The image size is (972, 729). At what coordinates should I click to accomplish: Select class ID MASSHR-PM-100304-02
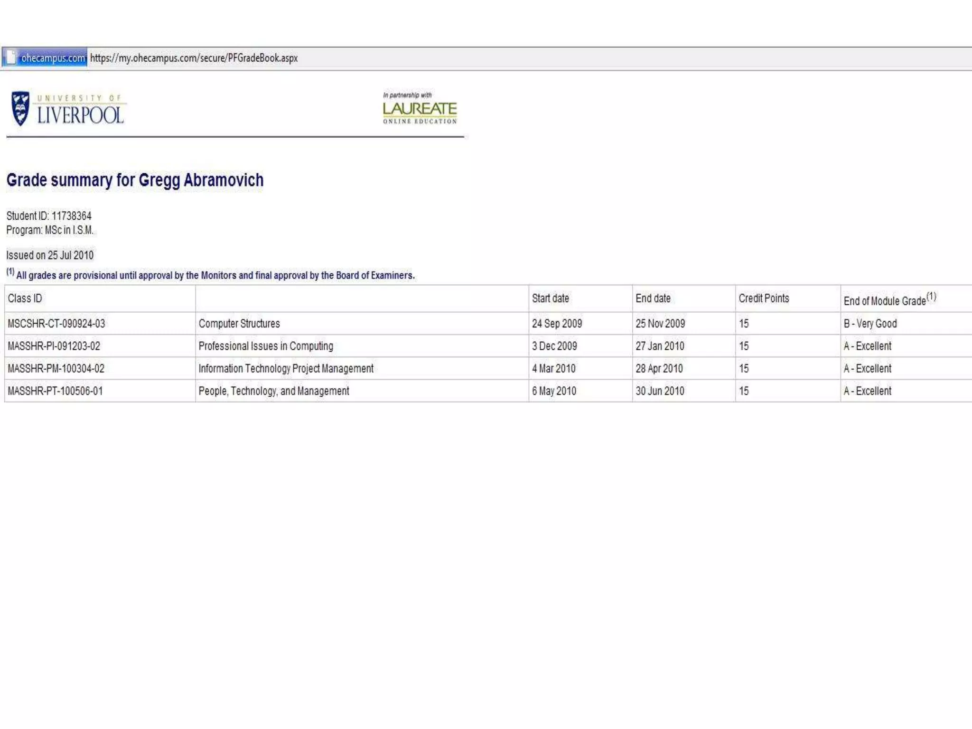56,369
